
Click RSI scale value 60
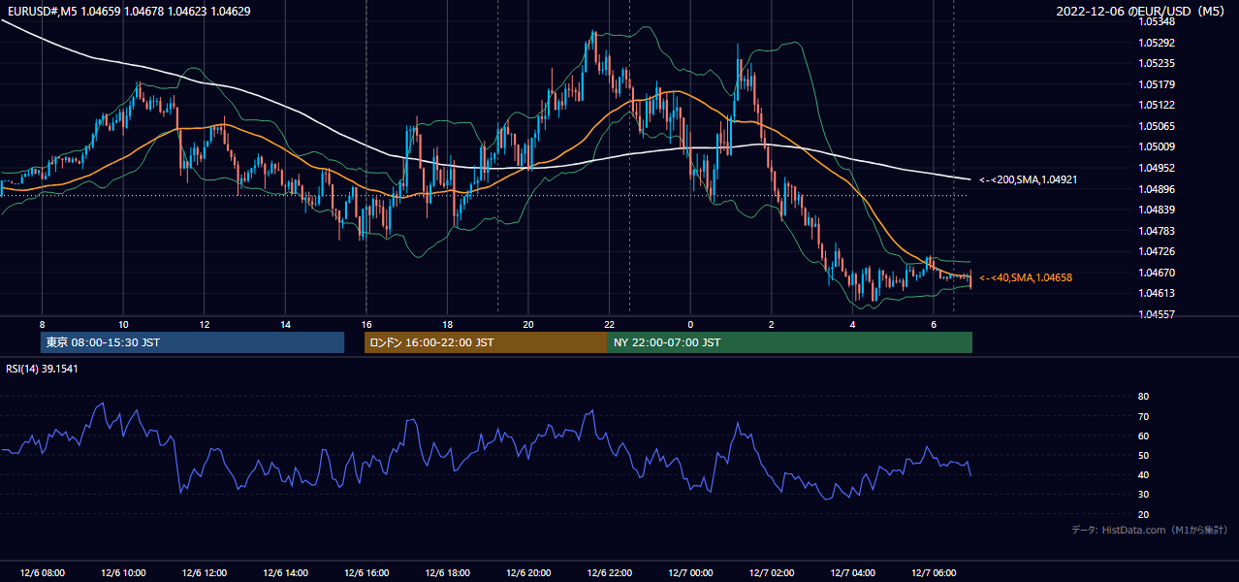[1144, 436]
